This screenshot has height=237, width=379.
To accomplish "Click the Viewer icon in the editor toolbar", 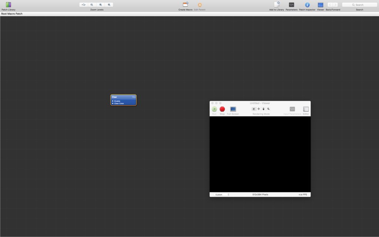I will coord(321,4).
